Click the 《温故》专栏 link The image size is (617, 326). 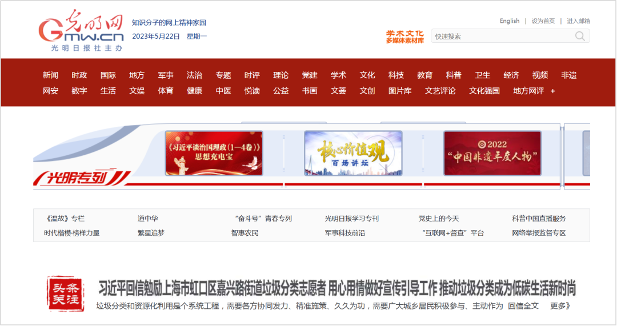[x=65, y=218]
